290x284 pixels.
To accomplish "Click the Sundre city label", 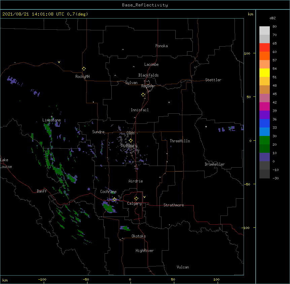I will coord(98,132).
